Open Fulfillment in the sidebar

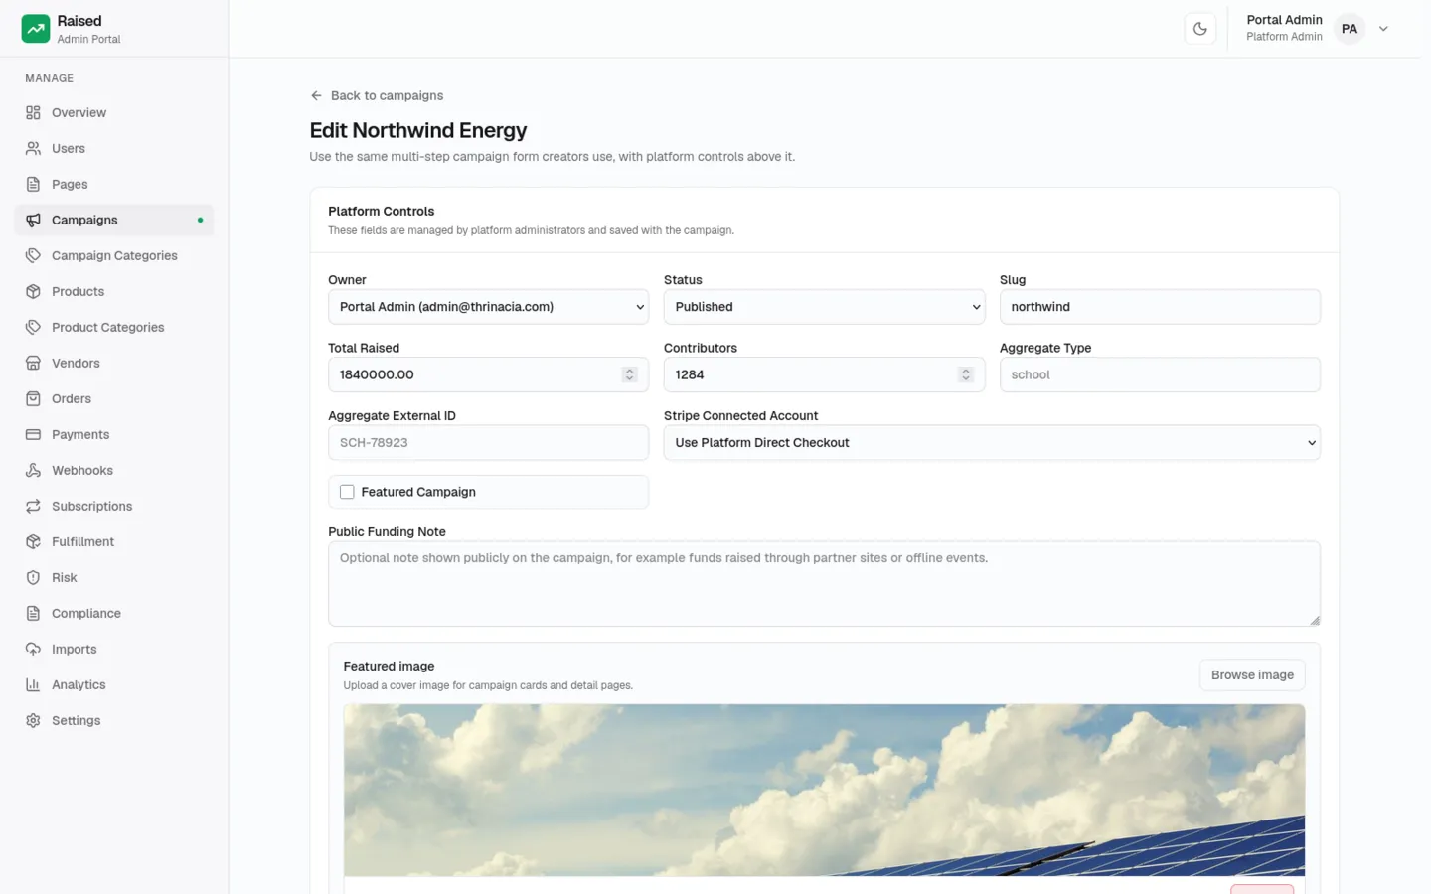click(113, 541)
